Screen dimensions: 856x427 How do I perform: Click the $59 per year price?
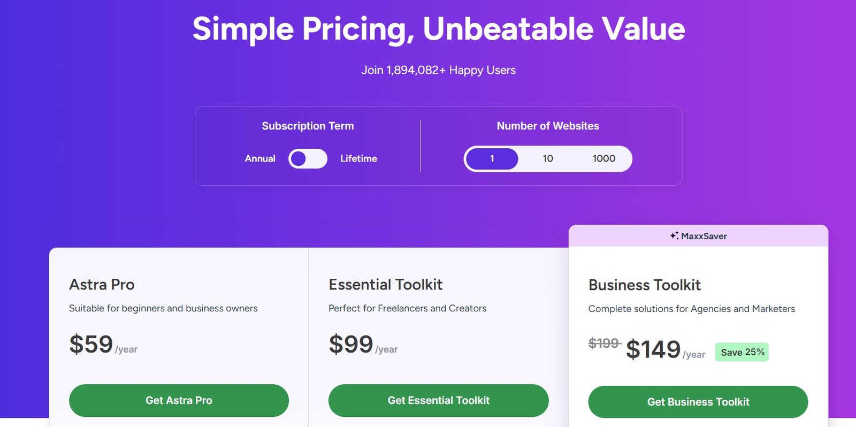pos(91,344)
